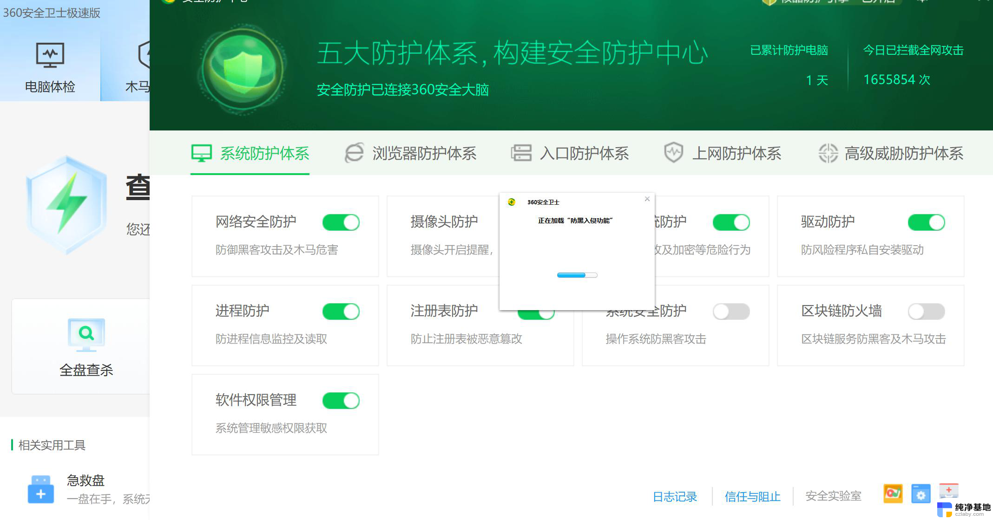Switch to 高级威胁防护体系 tab
The width and height of the screenshot is (993, 520).
[x=890, y=153]
